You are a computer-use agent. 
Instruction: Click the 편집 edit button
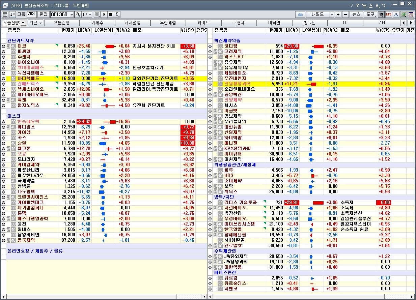pos(43,14)
